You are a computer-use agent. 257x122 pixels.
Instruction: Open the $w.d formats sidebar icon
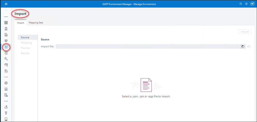[6, 71]
